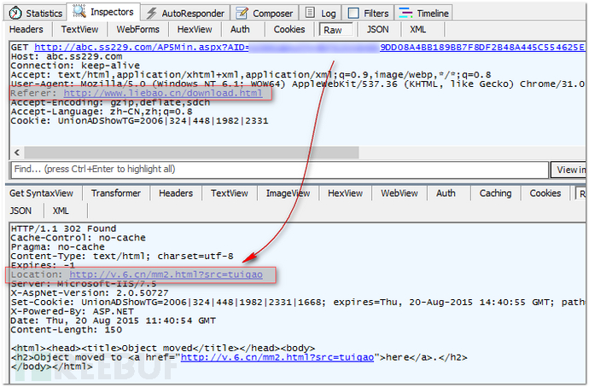Switch to request WebForms tab
Viewport: 589px width, 387px height.
137,29
